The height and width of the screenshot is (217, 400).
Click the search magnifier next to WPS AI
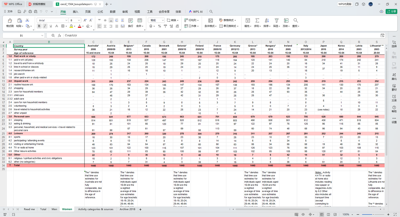pyautogui.click(x=211, y=12)
